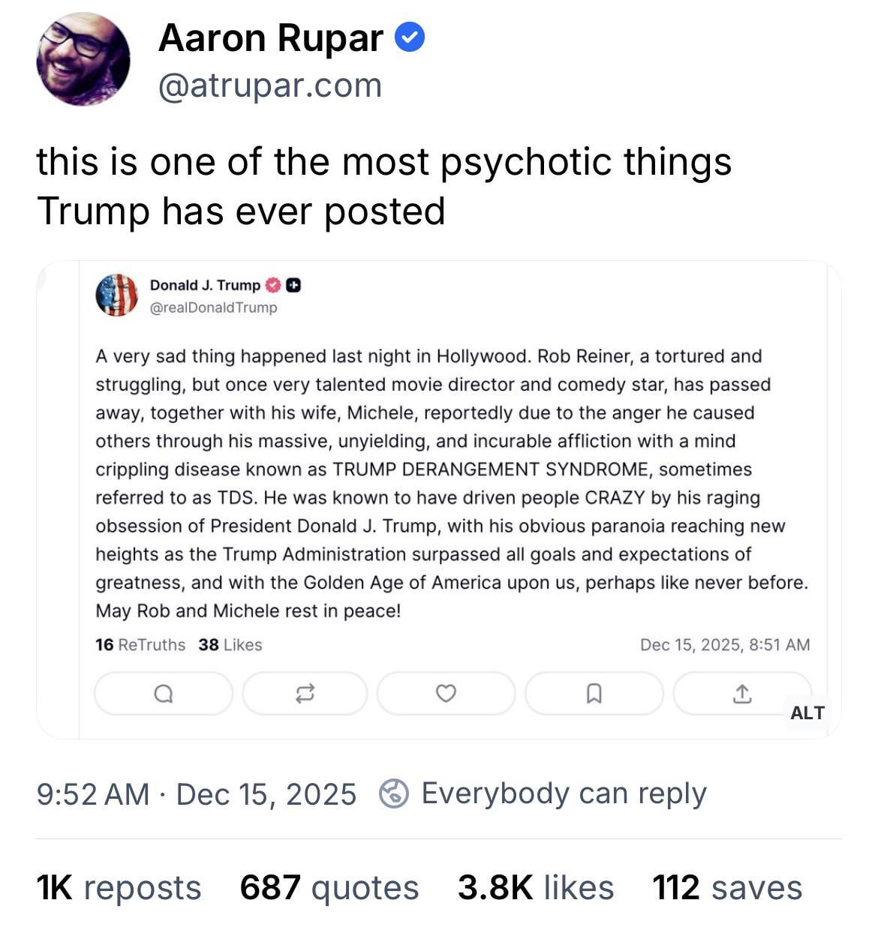The image size is (878, 930).
Task: Click the red verified badge on Trump's post
Action: click(x=274, y=285)
